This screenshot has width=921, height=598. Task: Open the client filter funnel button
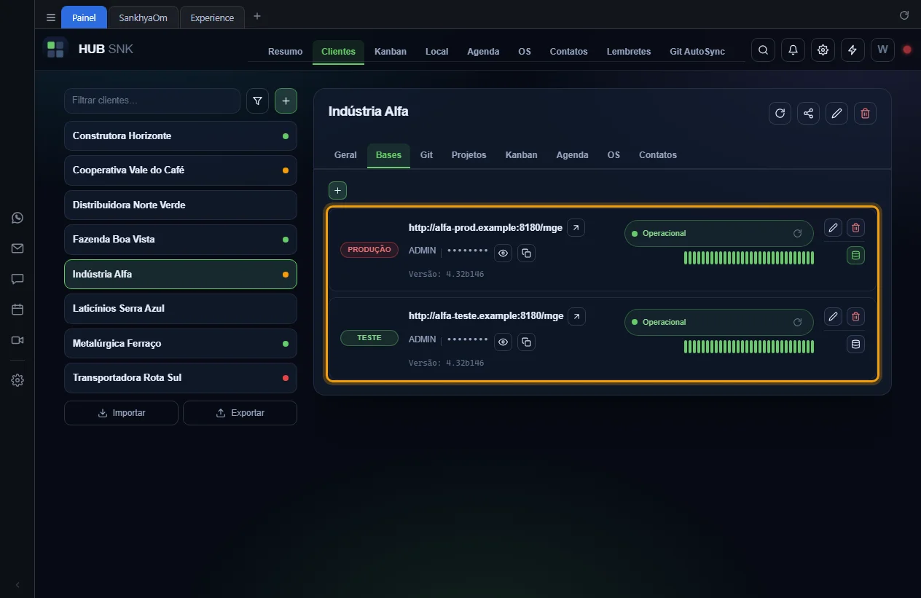click(x=257, y=101)
